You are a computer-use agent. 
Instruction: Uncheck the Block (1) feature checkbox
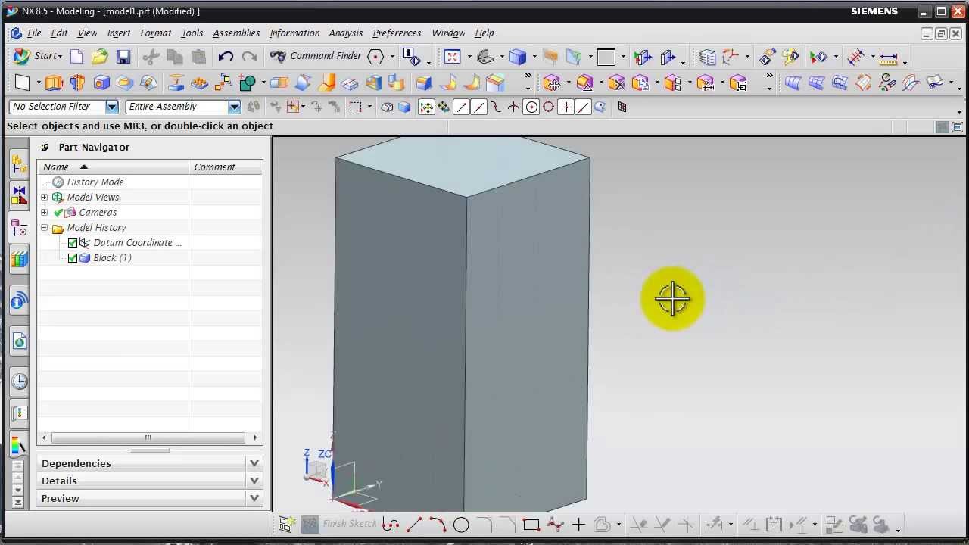click(x=73, y=258)
